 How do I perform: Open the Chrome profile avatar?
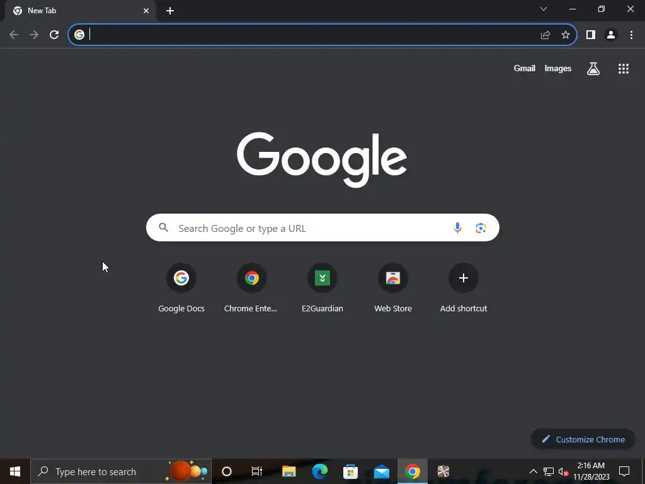611,35
